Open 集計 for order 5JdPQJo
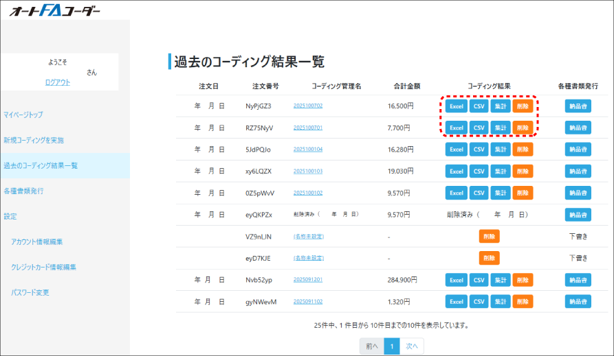 pos(501,150)
